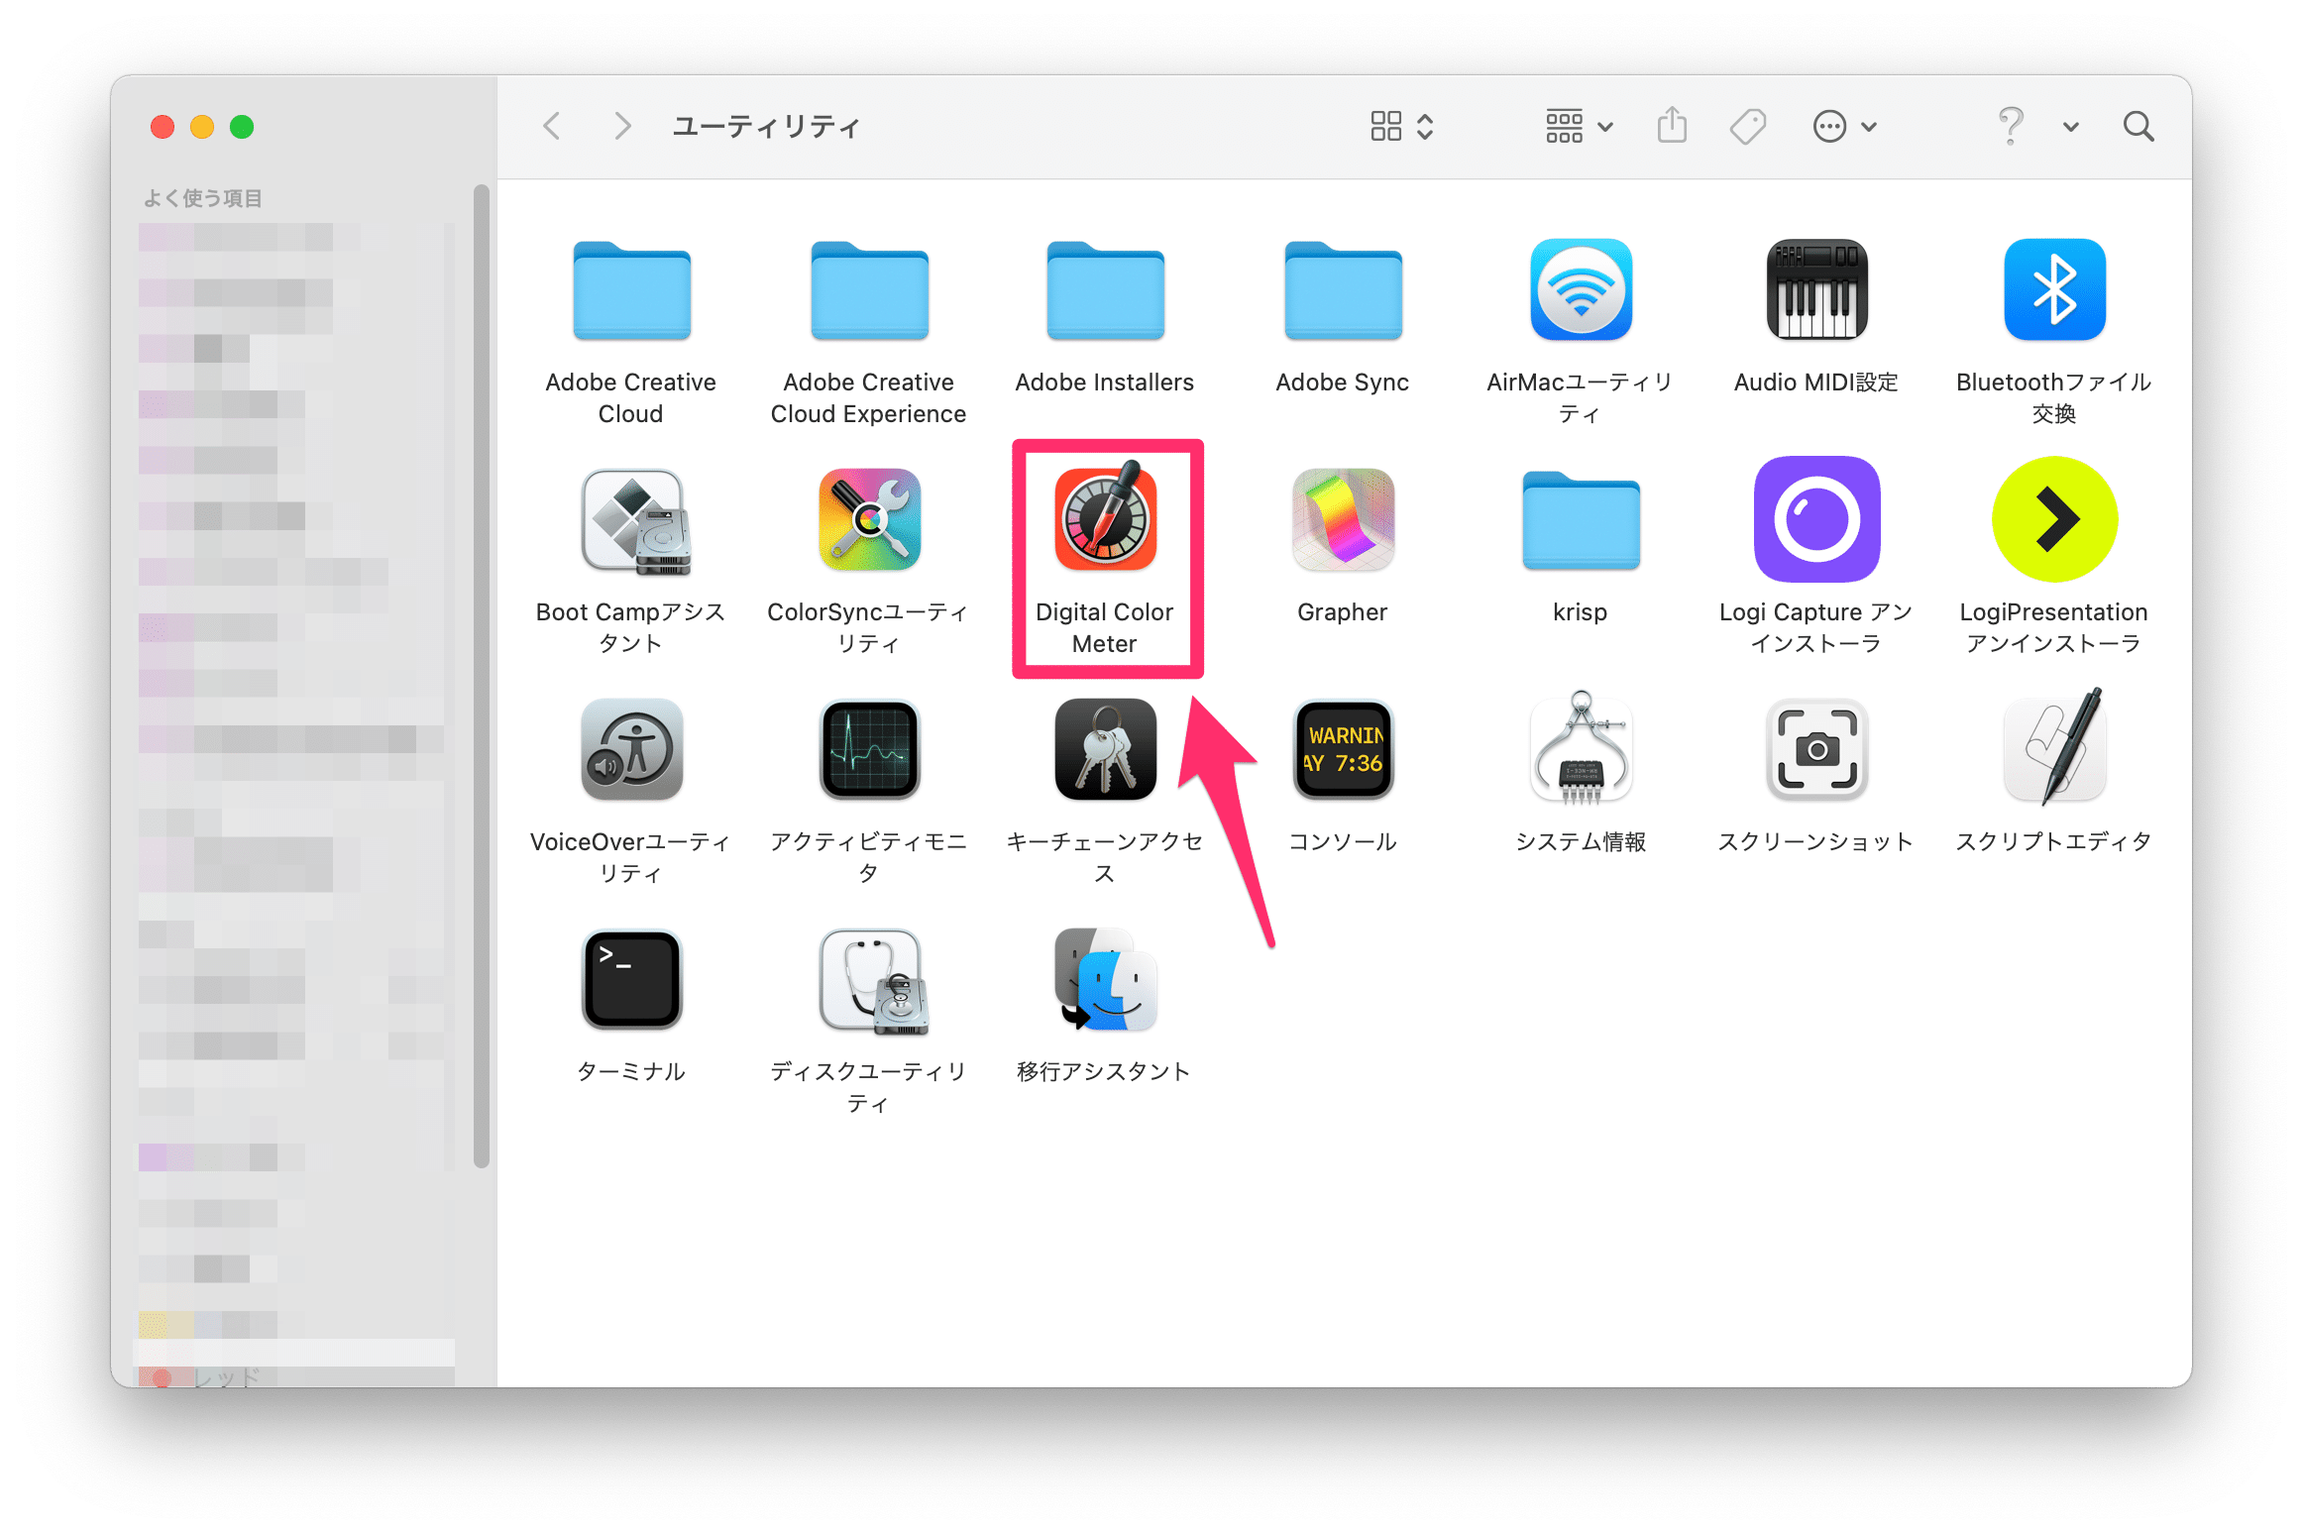The width and height of the screenshot is (2303, 1534).
Task: Open the Boot Campアシスタント
Action: 630,520
